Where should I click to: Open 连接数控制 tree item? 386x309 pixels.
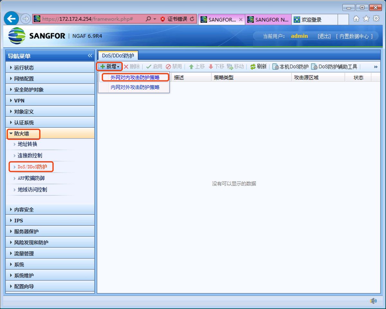(x=30, y=155)
